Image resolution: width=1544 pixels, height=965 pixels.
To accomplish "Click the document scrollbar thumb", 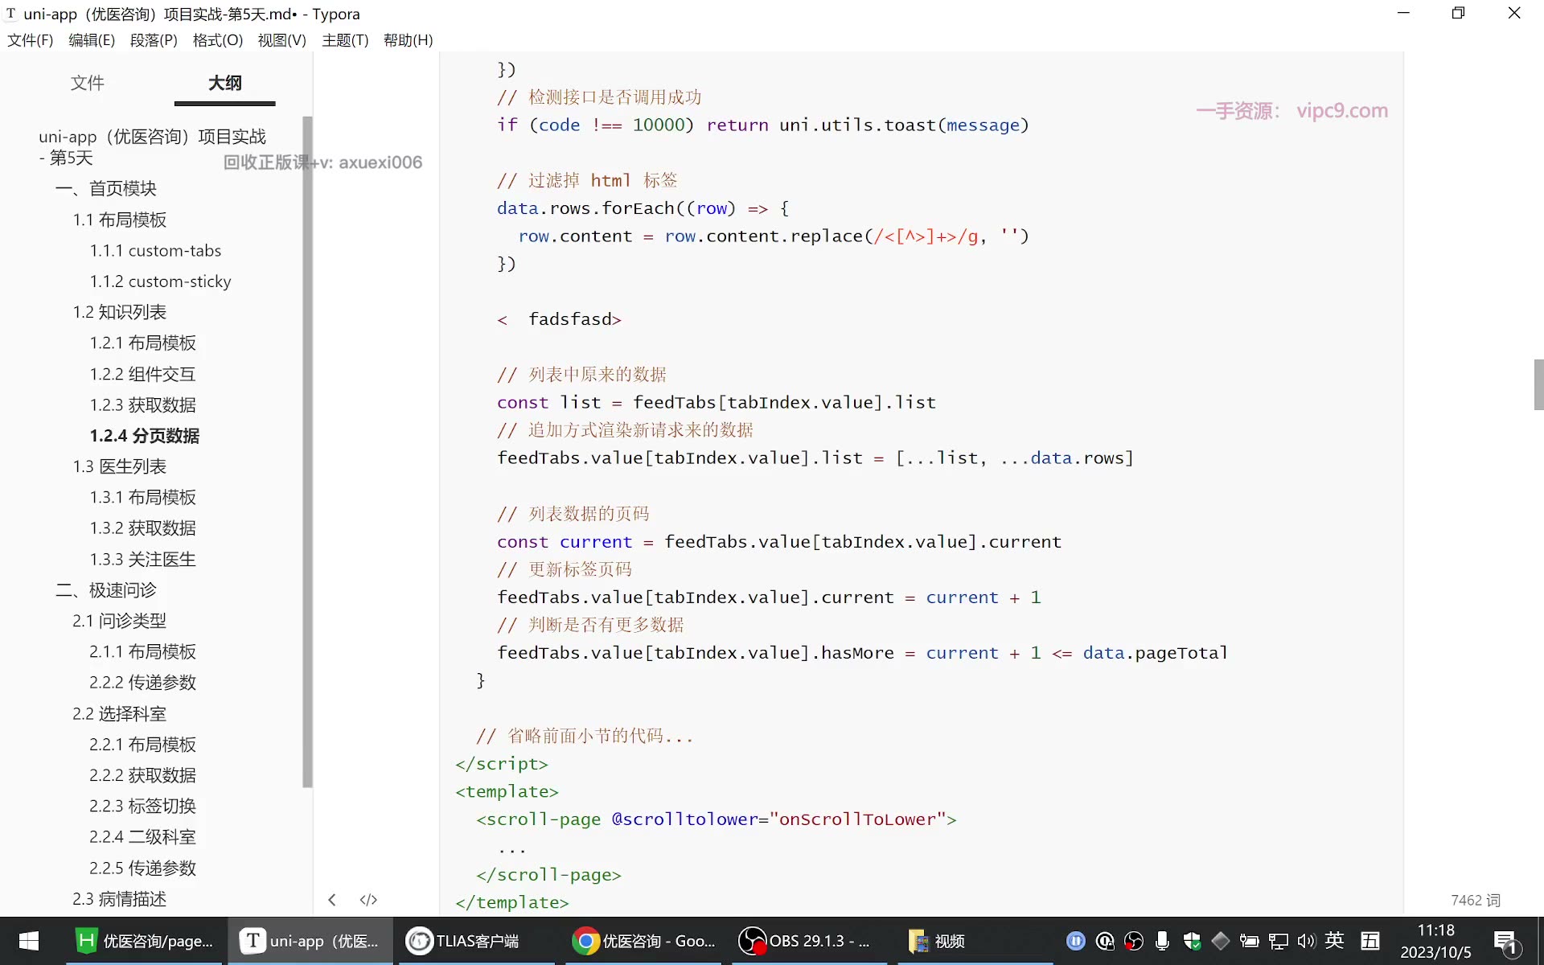I will pos(1538,384).
